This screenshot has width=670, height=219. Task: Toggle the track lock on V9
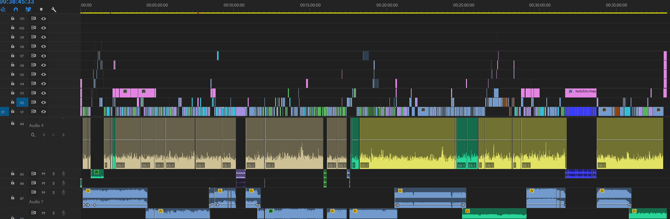point(12,37)
